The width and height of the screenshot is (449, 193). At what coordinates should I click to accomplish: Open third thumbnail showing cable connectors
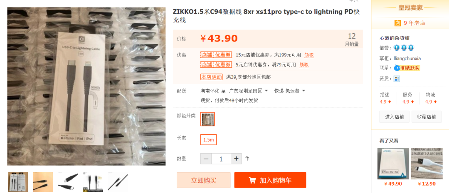coord(68,182)
